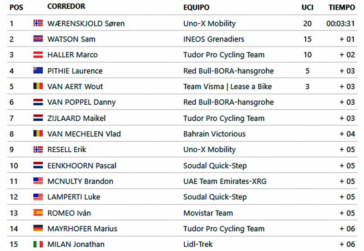
Task: Click US flag next to MCNULTY Brandon
Action: [38, 181]
